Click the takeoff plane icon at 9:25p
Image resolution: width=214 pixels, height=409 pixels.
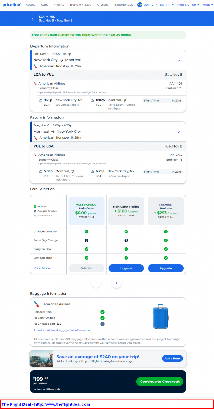[40, 100]
